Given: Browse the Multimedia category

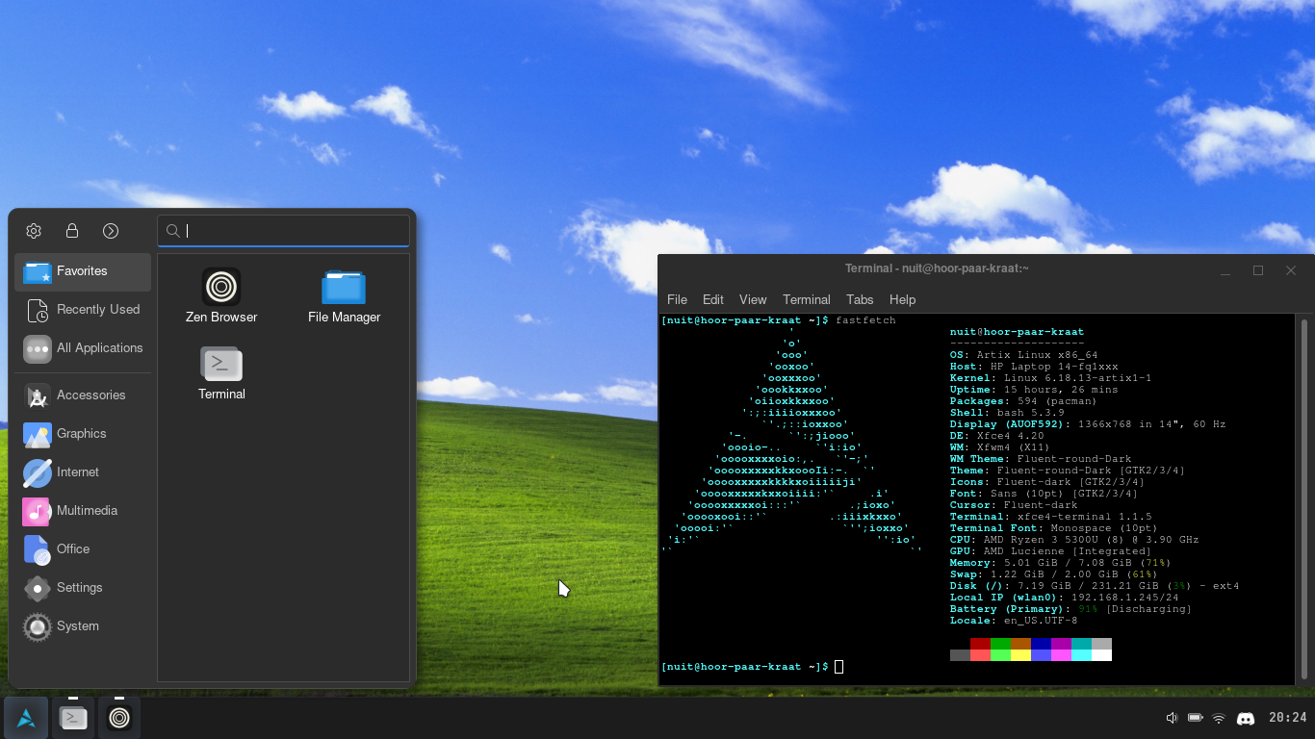Looking at the screenshot, I should [x=83, y=511].
